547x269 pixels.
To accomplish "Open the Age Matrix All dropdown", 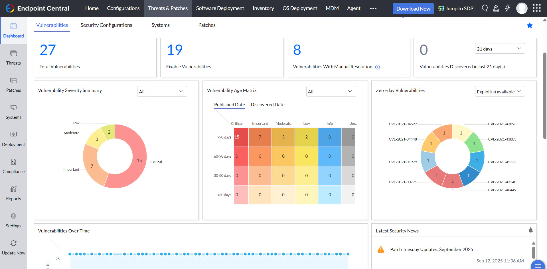I will click(331, 91).
